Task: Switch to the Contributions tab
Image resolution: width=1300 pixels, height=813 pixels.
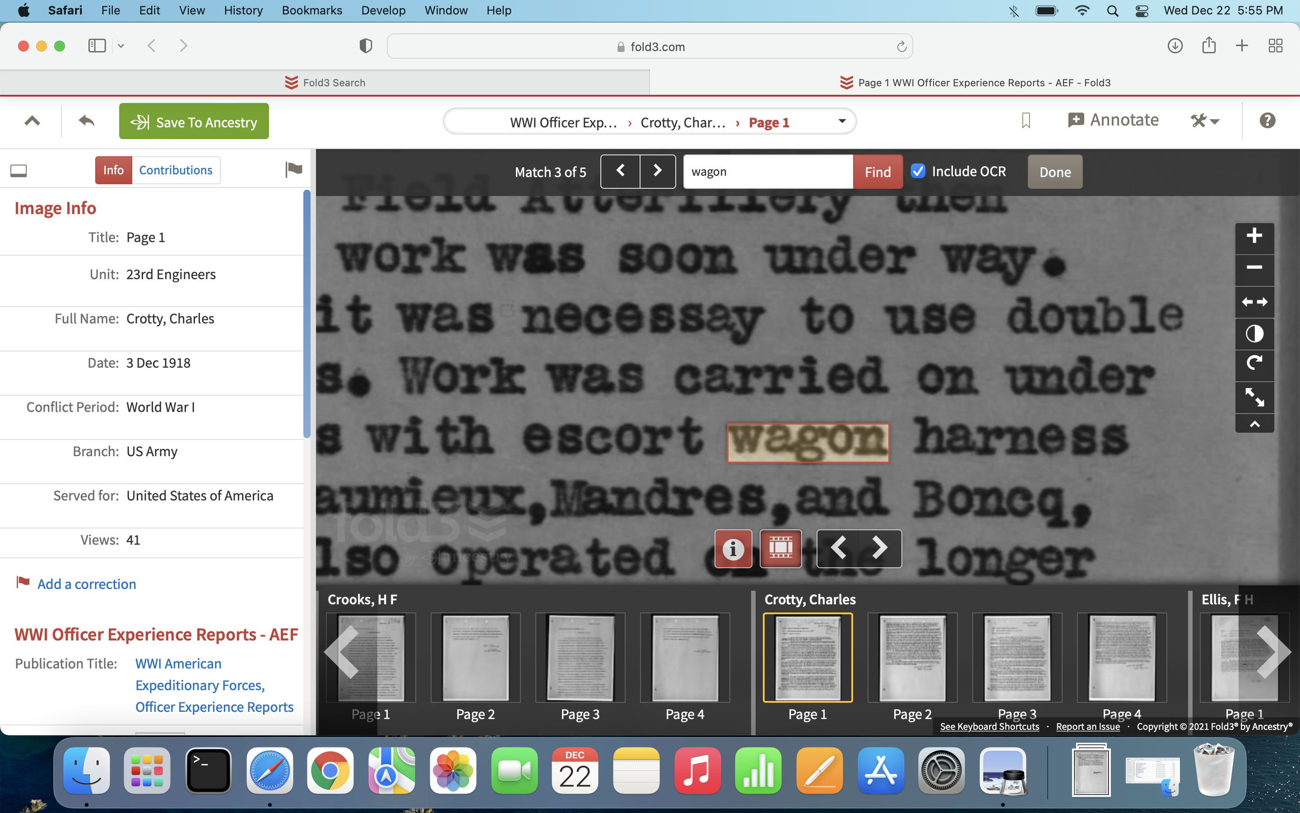Action: tap(176, 170)
